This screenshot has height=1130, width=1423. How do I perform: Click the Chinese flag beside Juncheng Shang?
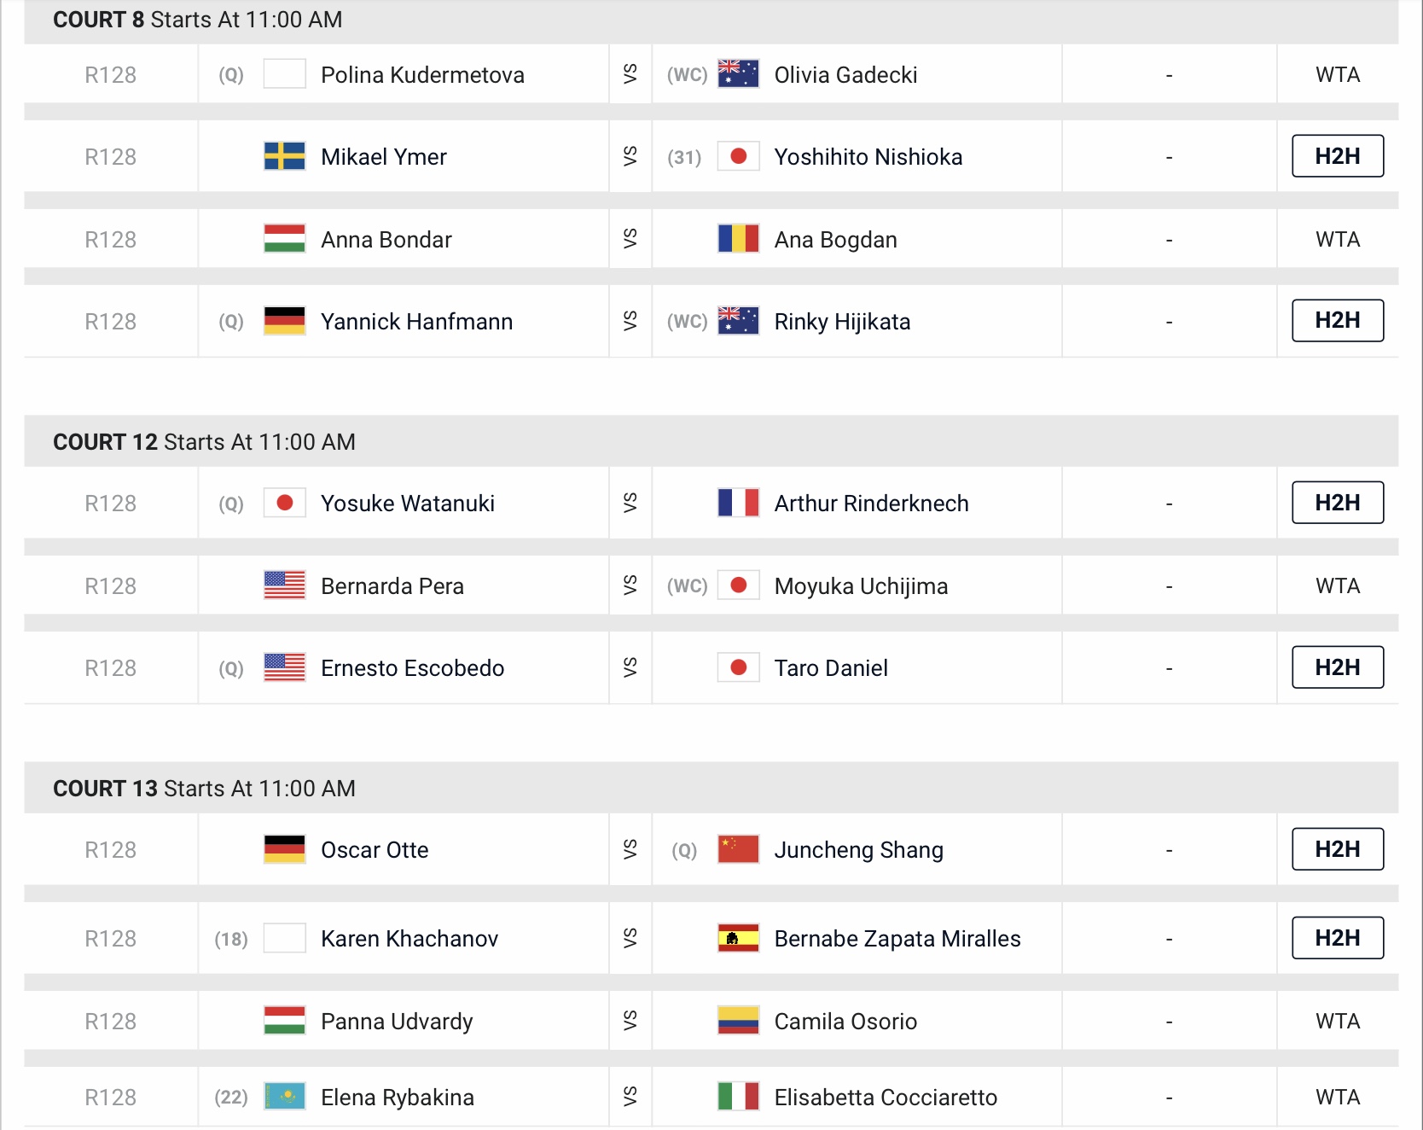[x=738, y=850]
